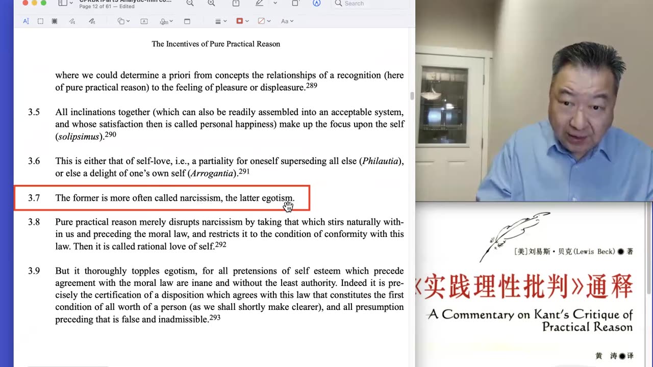Image resolution: width=653 pixels, height=367 pixels.
Task: Click the word 'egotism' in paragraph 3.7
Action: pos(278,198)
